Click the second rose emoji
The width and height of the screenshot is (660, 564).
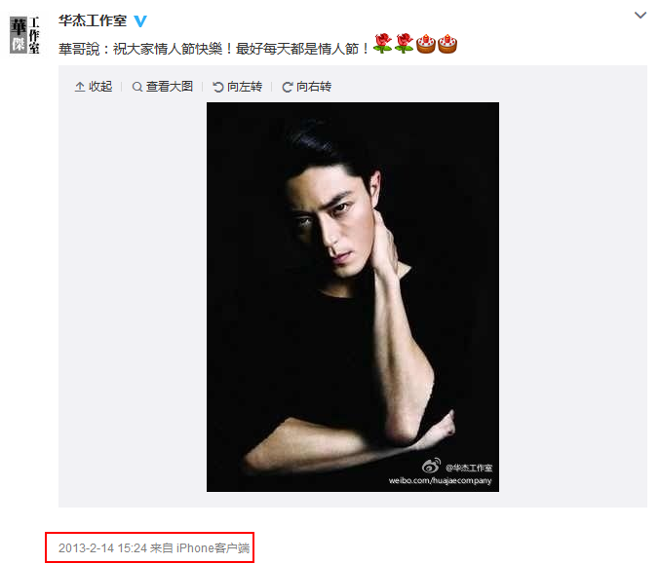tap(404, 43)
